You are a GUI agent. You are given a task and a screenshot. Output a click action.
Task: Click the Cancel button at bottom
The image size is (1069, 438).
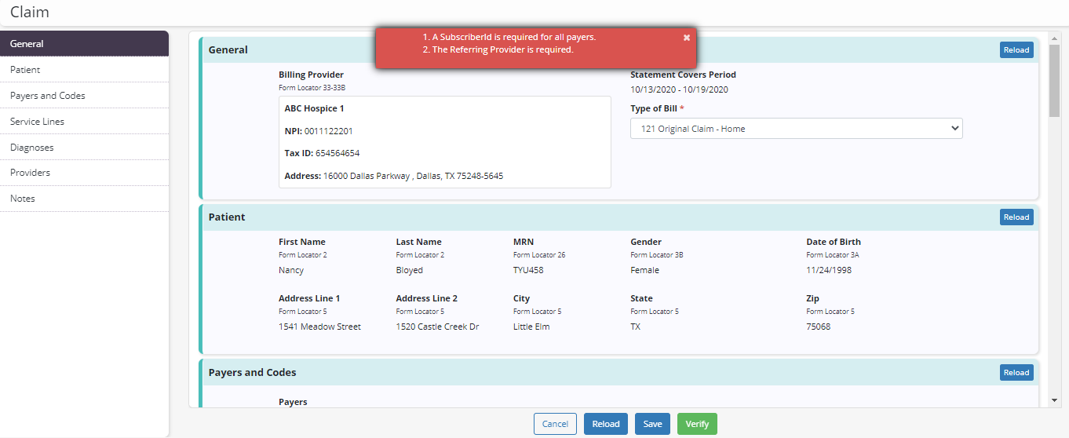click(555, 424)
